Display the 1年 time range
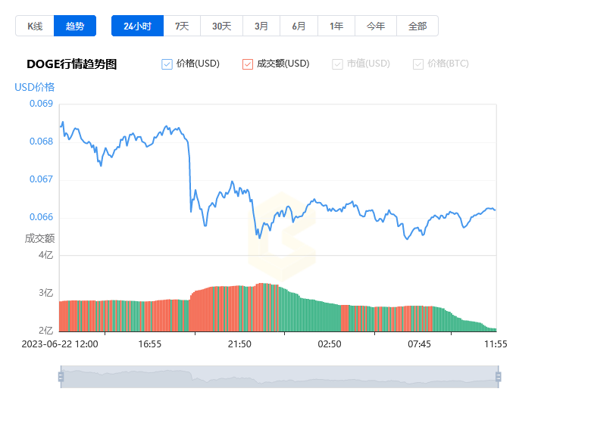Viewport: 591px width, 426px height. [336, 26]
